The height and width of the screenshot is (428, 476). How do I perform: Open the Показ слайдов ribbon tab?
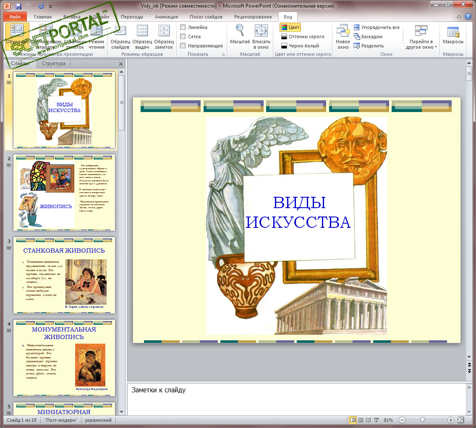[x=206, y=17]
